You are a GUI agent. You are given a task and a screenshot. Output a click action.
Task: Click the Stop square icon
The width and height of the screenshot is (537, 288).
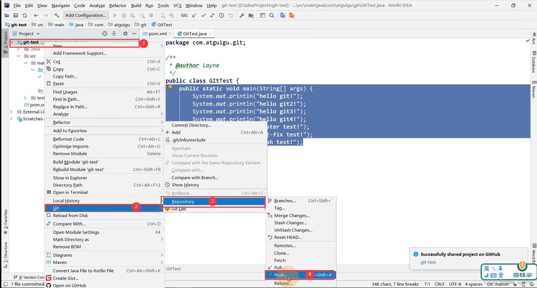coord(151,16)
